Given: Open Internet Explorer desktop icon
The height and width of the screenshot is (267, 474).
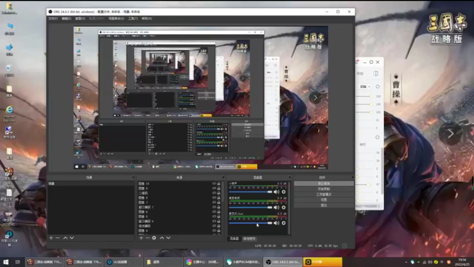Looking at the screenshot, I should (x=9, y=113).
